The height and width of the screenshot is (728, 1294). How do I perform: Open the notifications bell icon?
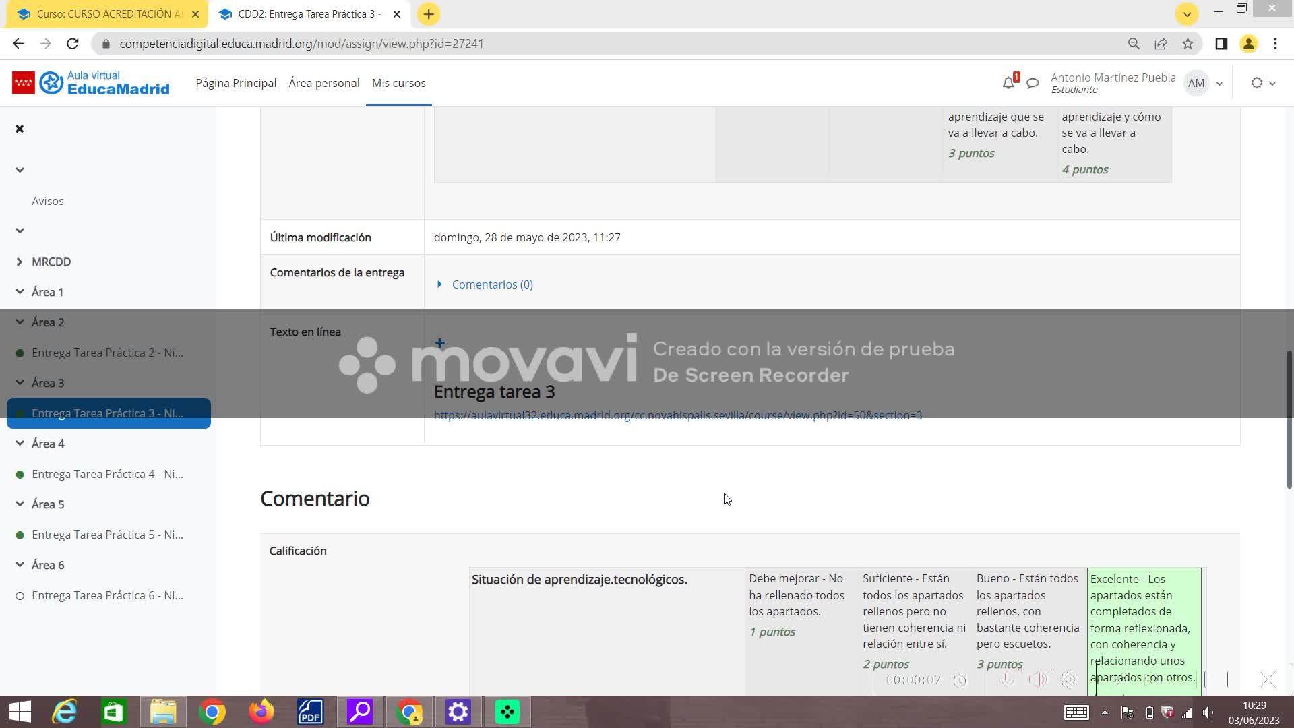click(1008, 83)
